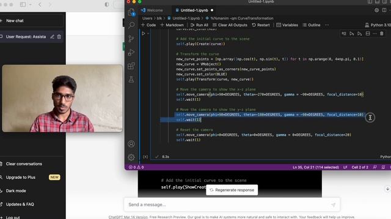Screen dimensions: 391x219
Task: Open more cell actions ellipsis
Action: (x=375, y=33)
